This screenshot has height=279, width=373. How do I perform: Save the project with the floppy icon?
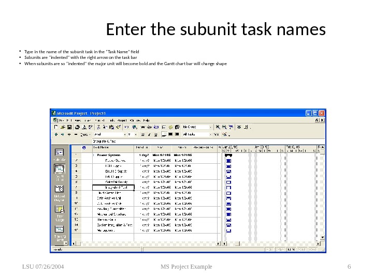(x=69, y=127)
